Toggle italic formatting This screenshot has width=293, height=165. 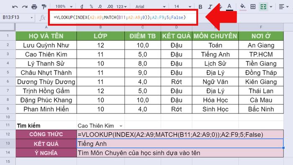[x=210, y=7]
